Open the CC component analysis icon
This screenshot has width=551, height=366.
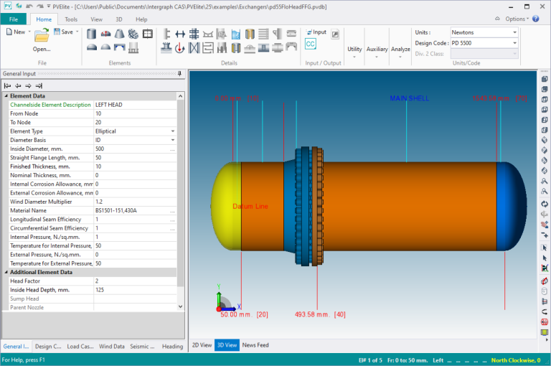tap(310, 44)
